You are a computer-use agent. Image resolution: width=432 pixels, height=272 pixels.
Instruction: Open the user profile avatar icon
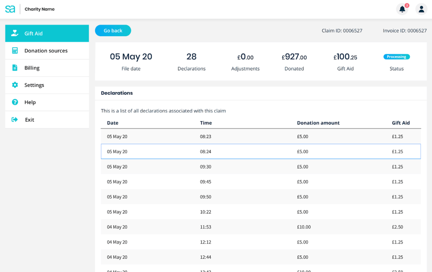[x=421, y=9]
